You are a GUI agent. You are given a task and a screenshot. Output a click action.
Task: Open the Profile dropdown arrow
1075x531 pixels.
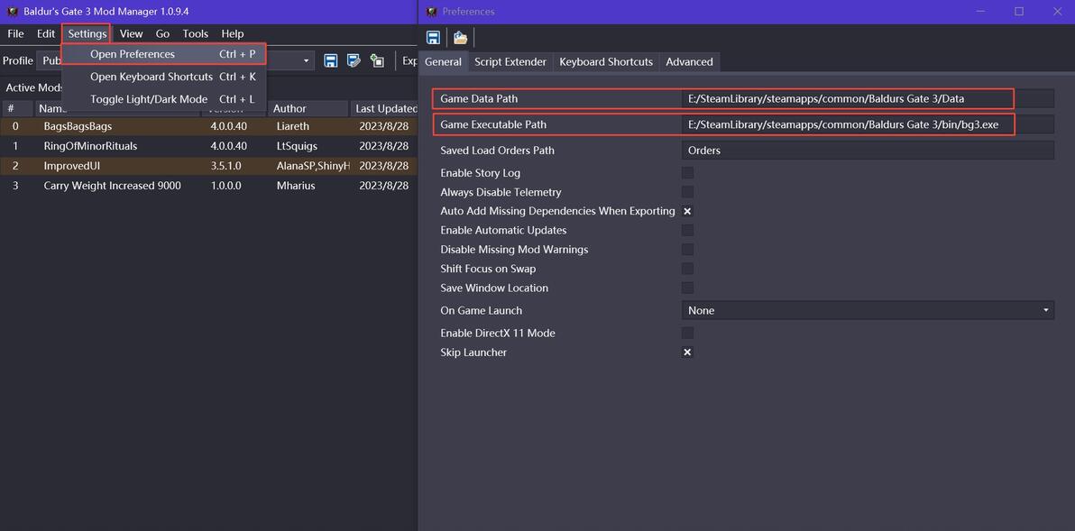[x=306, y=61]
